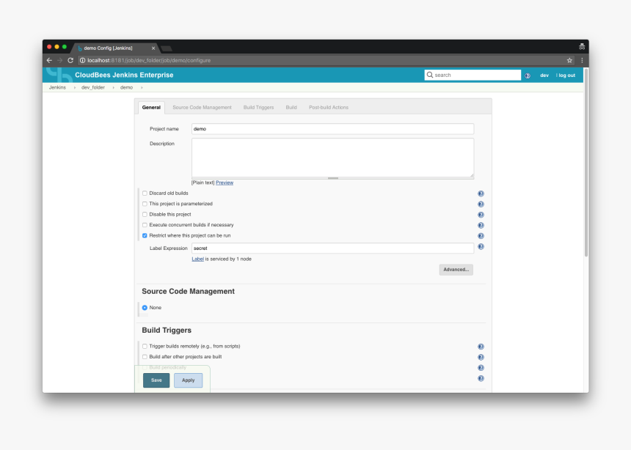Switch to the General tab
The width and height of the screenshot is (631, 450).
[x=151, y=108]
